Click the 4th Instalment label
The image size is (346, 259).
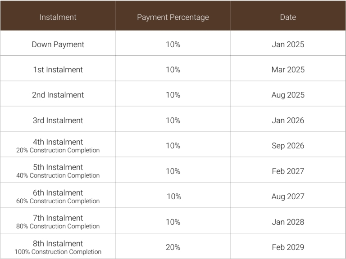[58, 142]
